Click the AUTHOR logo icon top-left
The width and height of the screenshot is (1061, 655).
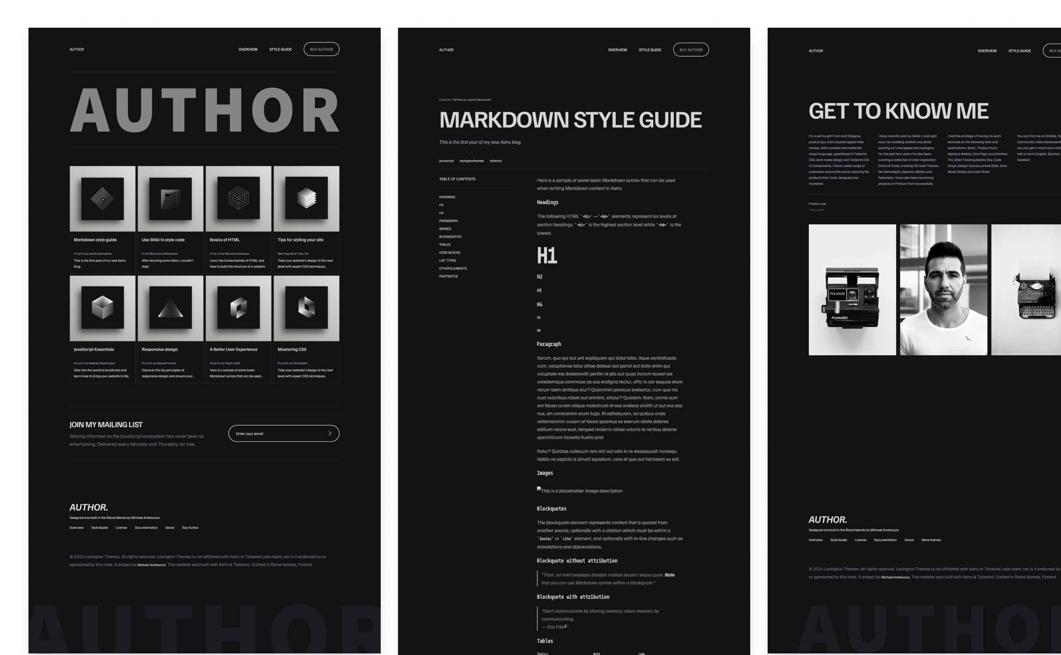tap(77, 49)
